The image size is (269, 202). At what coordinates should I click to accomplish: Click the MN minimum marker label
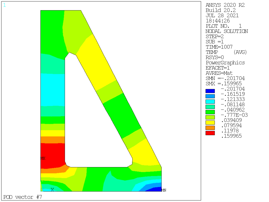click(x=164, y=190)
